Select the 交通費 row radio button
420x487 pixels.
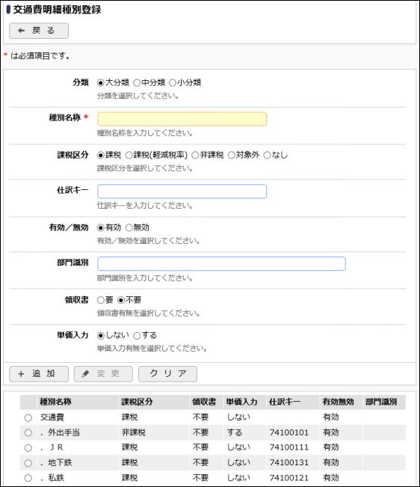pos(28,417)
